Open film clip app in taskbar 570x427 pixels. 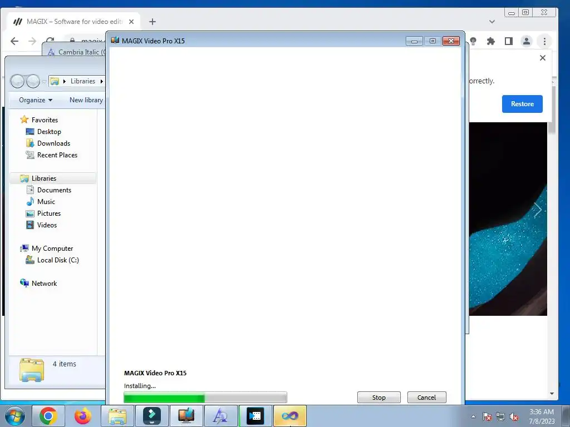[255, 416]
